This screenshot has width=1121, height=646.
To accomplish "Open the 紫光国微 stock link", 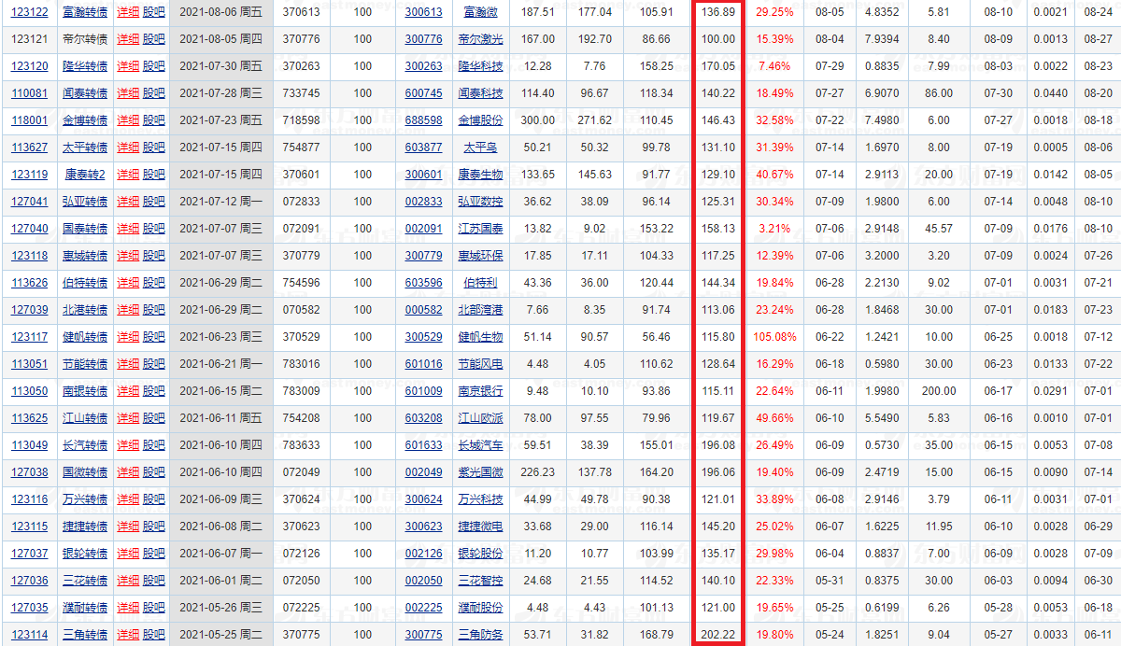I will (x=481, y=472).
